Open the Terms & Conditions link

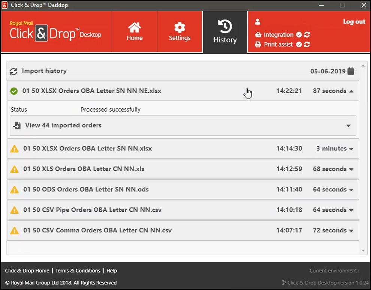coord(78,271)
